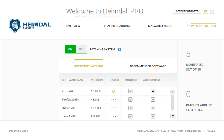224x140 pixels.
Task: Toggle Monitor checkbox for iTunes x64
Action: [130, 108]
